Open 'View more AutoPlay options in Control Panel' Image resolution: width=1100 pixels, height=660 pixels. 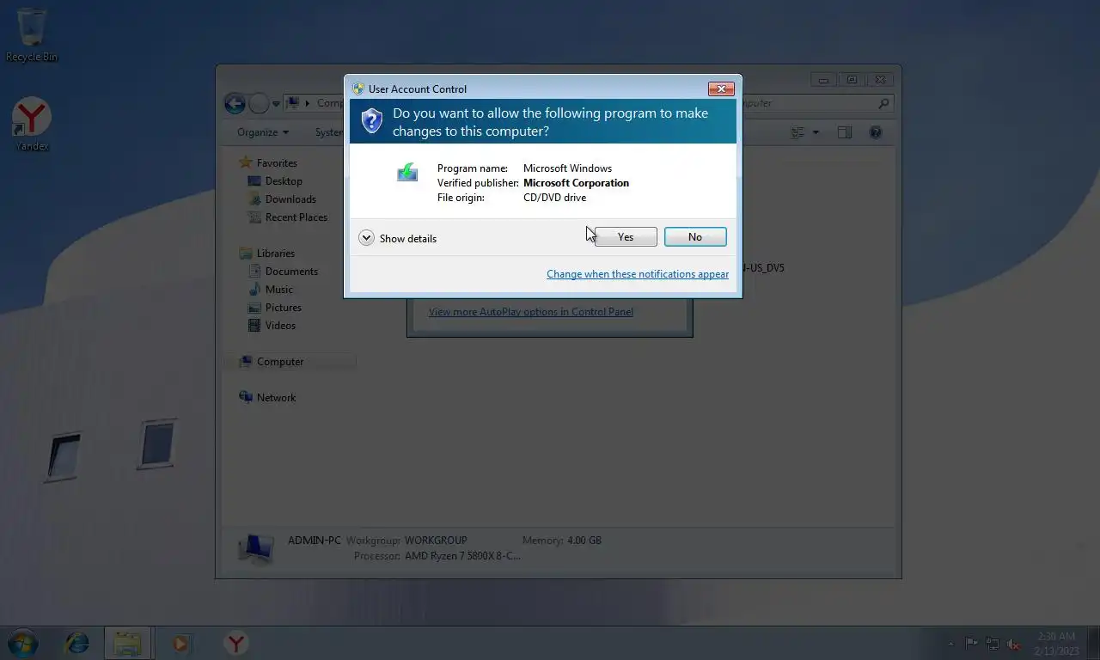[x=531, y=312]
